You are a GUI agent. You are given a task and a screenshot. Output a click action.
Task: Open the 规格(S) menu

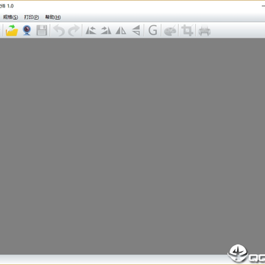(x=10, y=17)
